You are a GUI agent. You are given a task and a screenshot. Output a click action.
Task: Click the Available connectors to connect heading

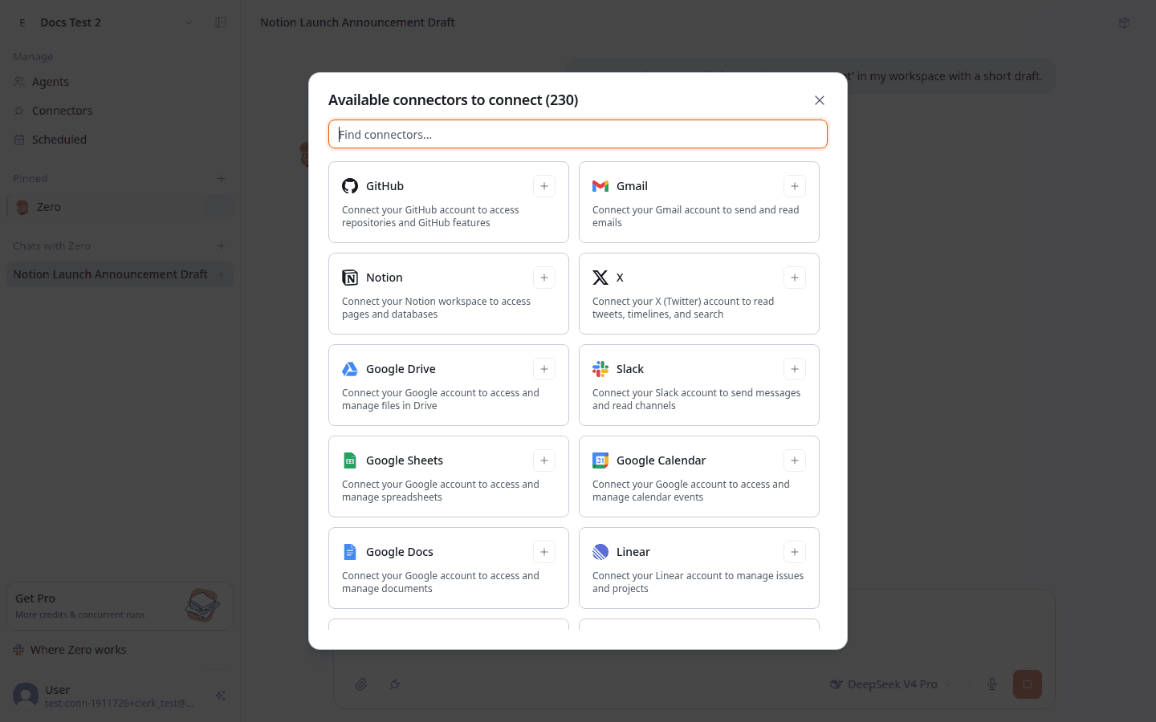click(453, 100)
